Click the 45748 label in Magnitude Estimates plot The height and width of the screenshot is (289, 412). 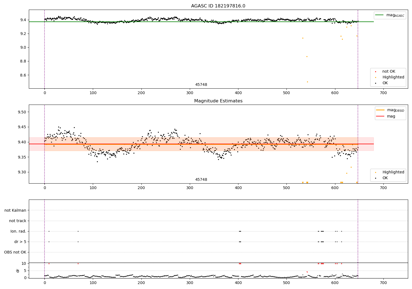click(201, 180)
